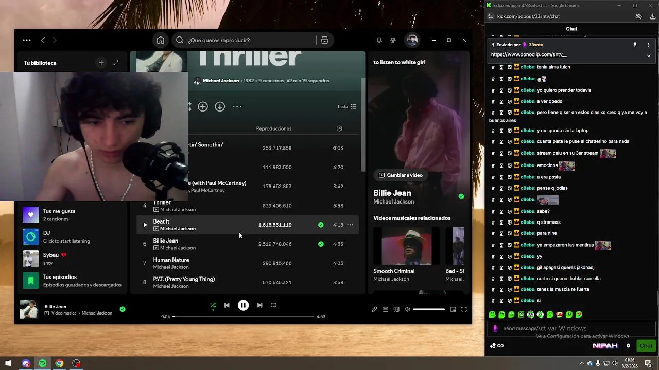This screenshot has height=370, width=659.
Task: Download the Thriller album
Action: (x=220, y=106)
